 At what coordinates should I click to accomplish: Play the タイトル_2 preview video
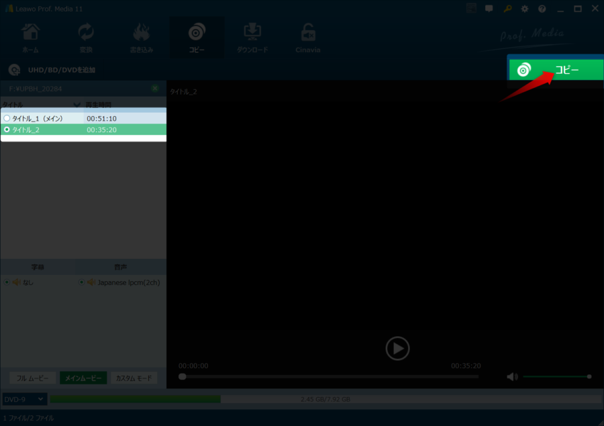[397, 348]
